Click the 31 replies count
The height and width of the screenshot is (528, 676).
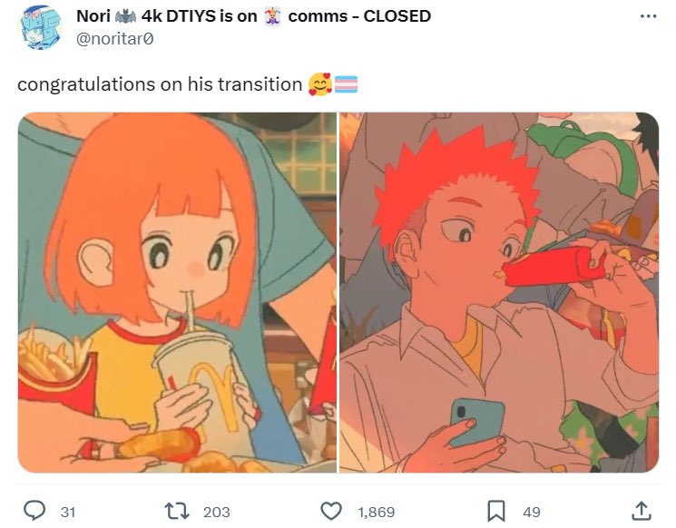(68, 512)
